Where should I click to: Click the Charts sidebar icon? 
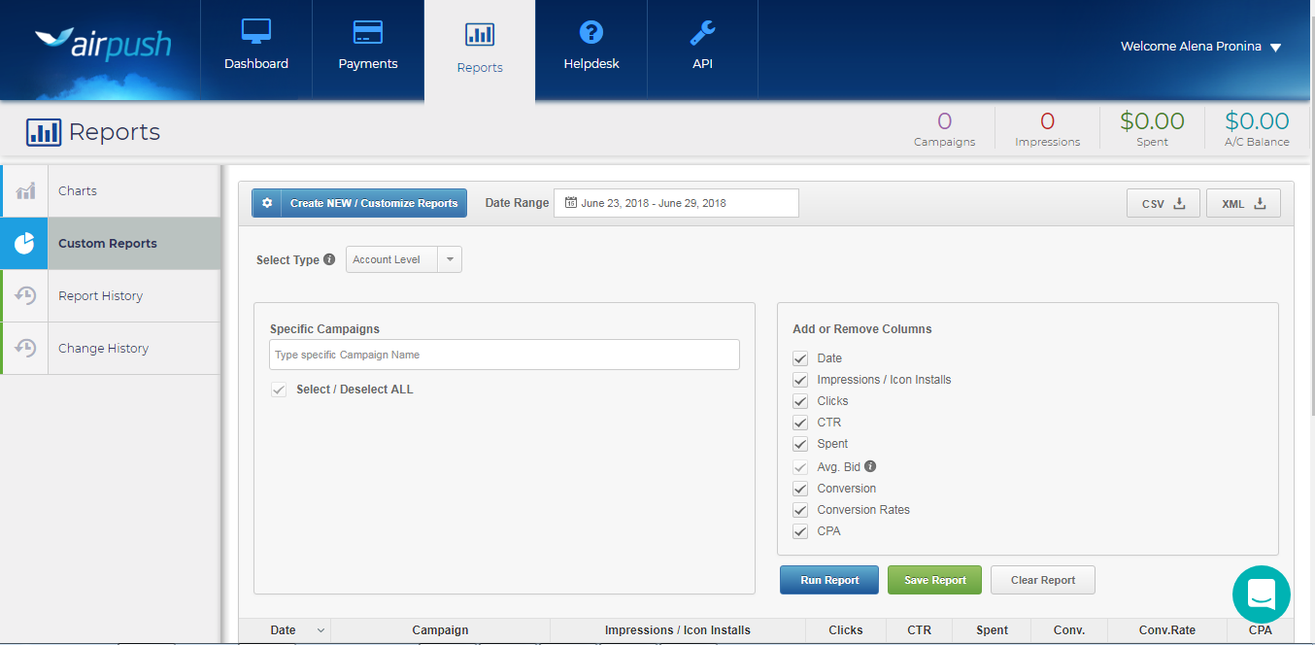(x=25, y=190)
